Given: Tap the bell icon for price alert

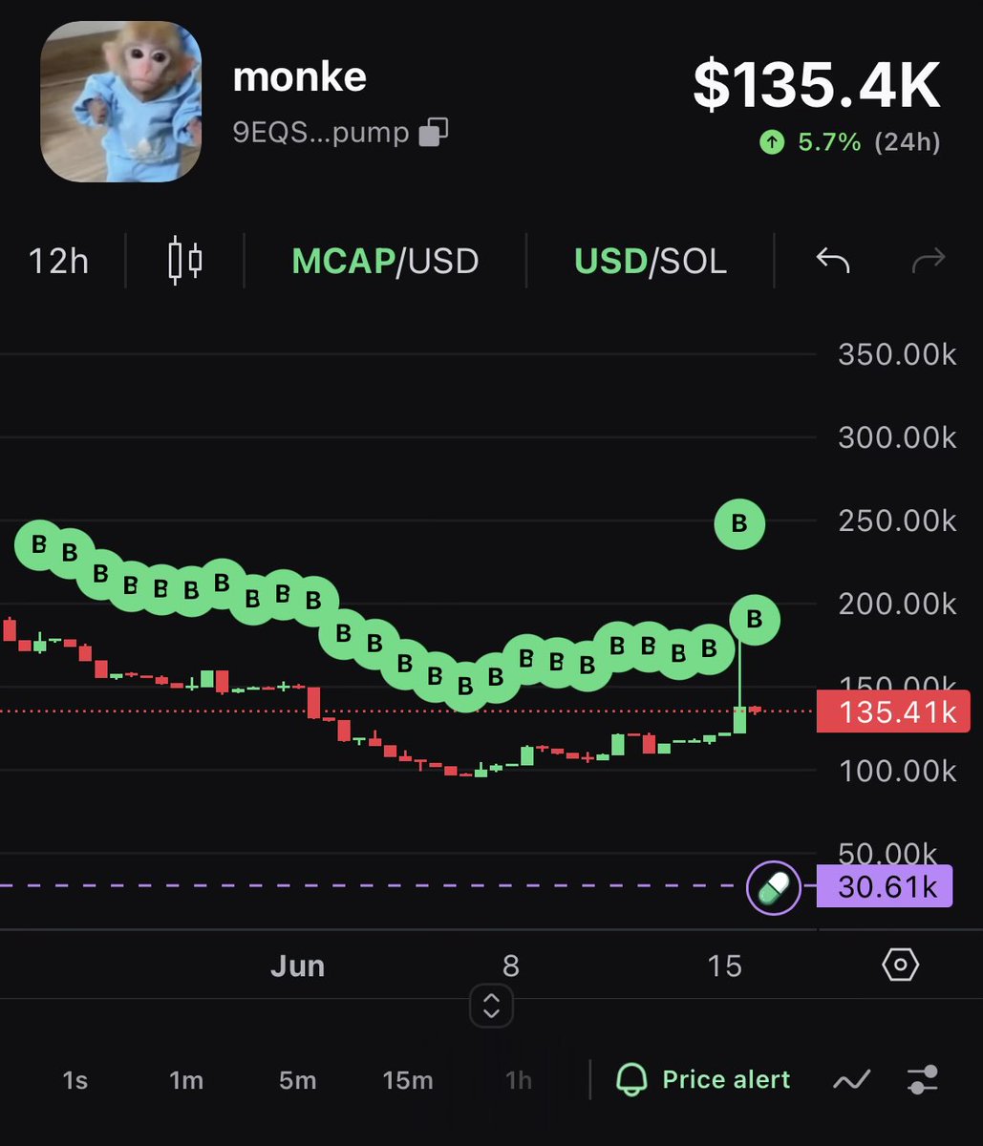Looking at the screenshot, I should (x=631, y=1080).
